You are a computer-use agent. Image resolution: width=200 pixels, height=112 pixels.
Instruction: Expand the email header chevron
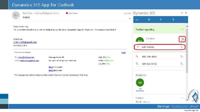coord(130,19)
